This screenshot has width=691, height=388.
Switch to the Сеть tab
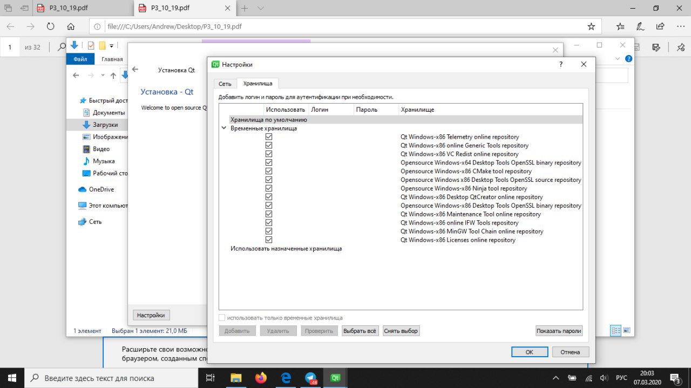225,84
